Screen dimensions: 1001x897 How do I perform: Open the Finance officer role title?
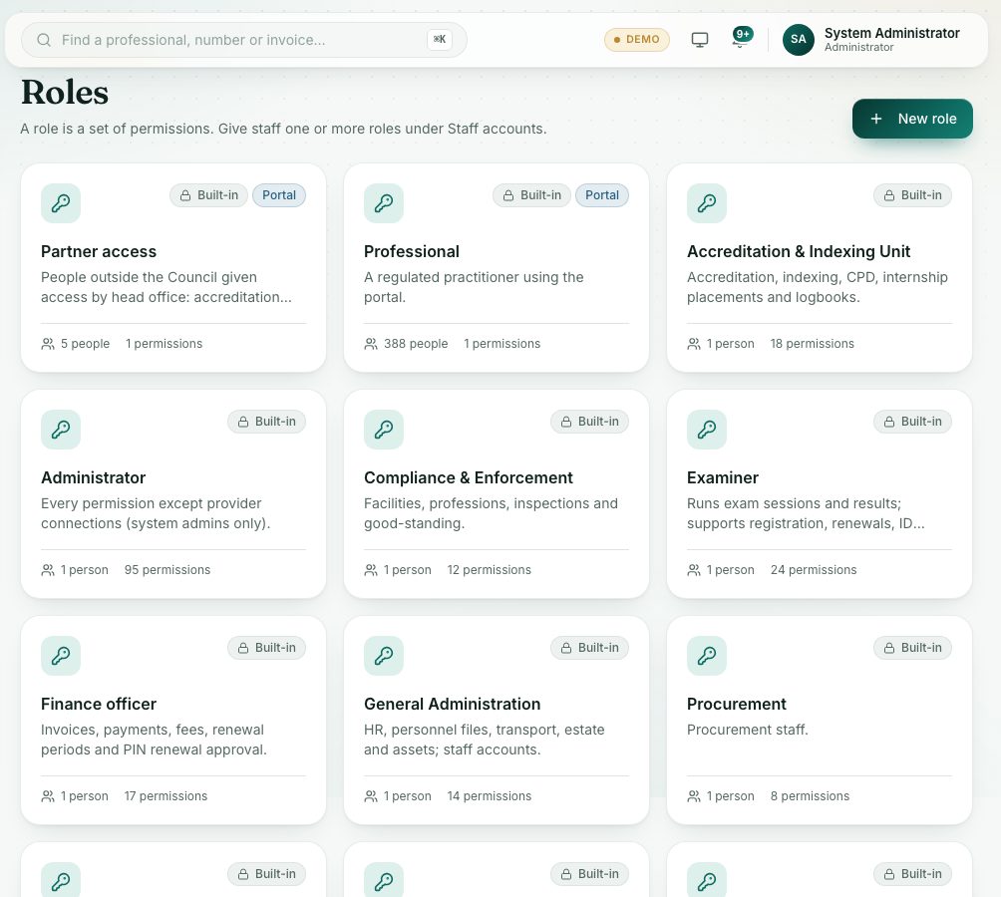(x=99, y=704)
